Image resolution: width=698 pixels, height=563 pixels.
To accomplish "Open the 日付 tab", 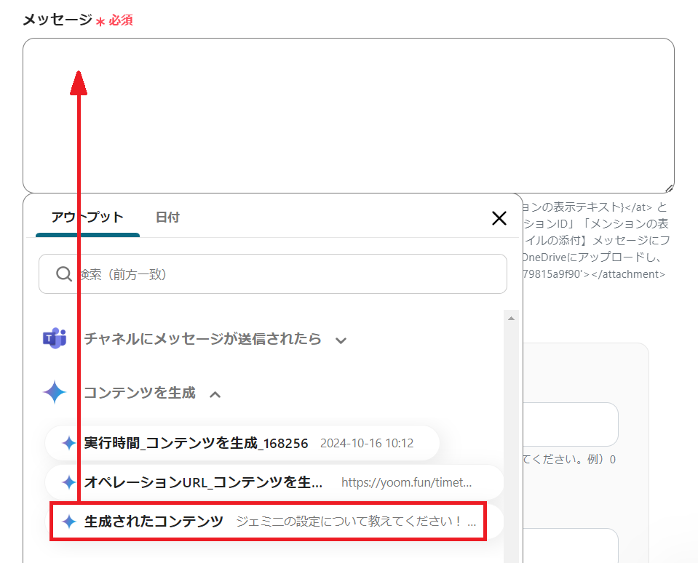I will 167,217.
